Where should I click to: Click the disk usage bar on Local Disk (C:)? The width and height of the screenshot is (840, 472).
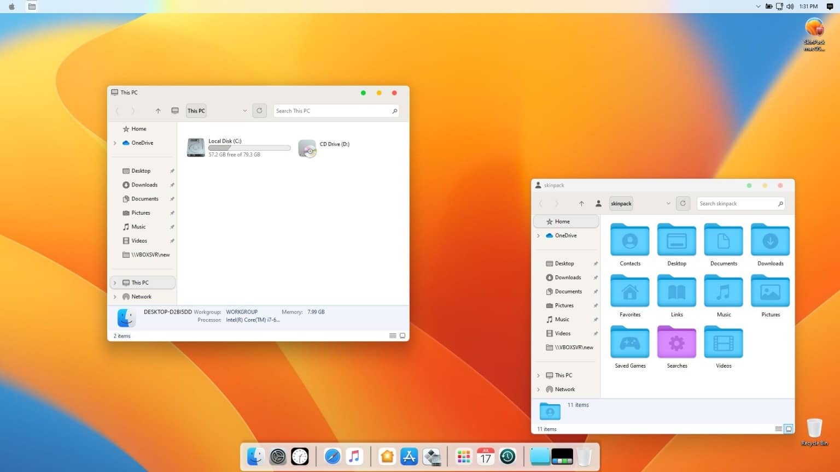coord(249,148)
